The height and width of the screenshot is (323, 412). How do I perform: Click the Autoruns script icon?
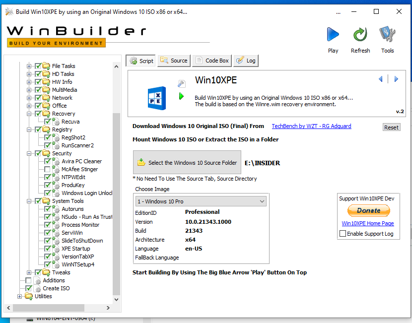pos(56,209)
